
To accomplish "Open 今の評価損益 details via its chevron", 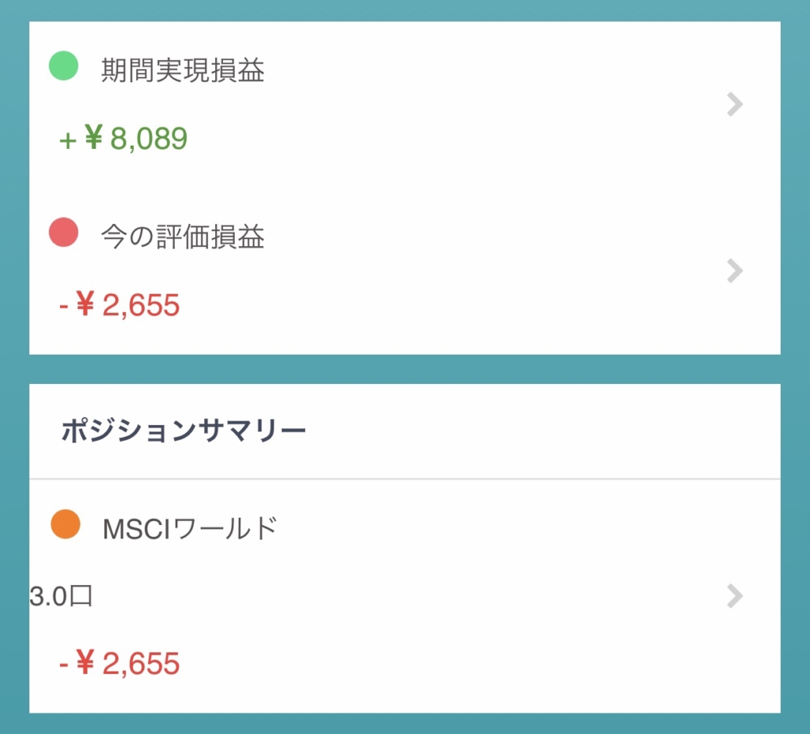I will [735, 271].
